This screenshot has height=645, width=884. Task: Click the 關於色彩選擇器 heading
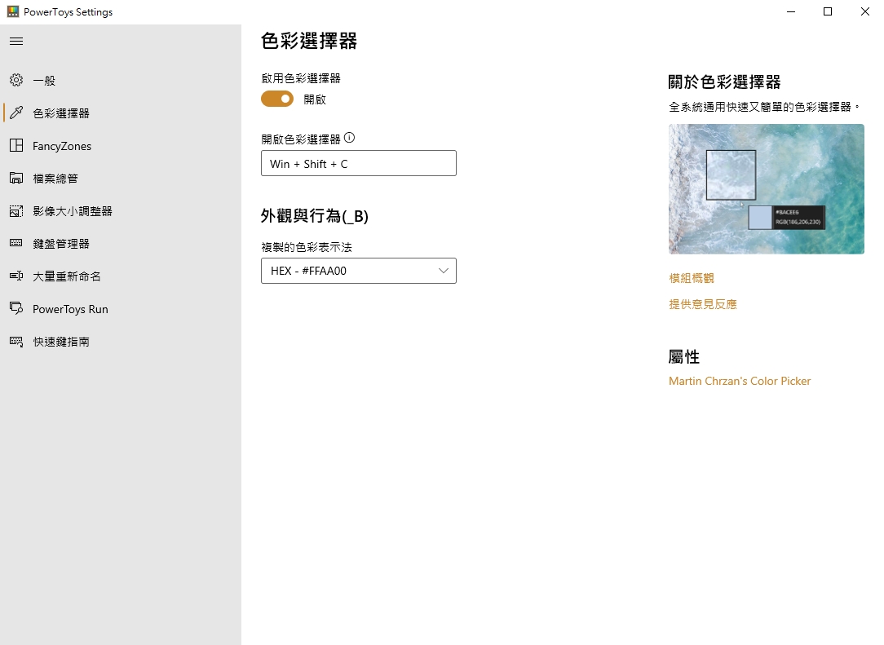(x=724, y=82)
